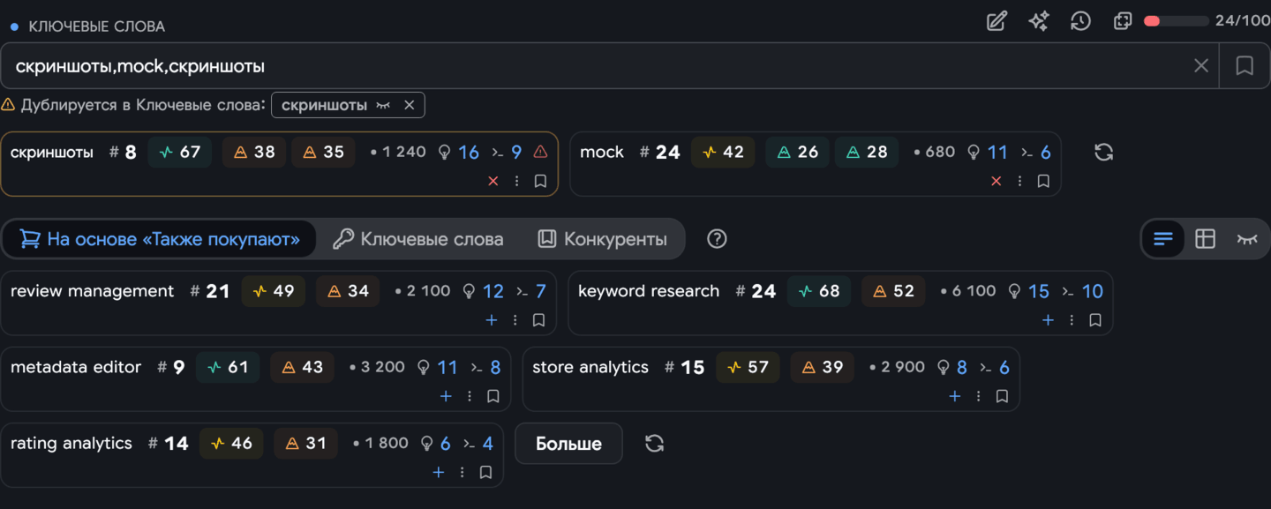This screenshot has width=1271, height=509.
Task: Bookmark the review management suggestion
Action: 539,320
